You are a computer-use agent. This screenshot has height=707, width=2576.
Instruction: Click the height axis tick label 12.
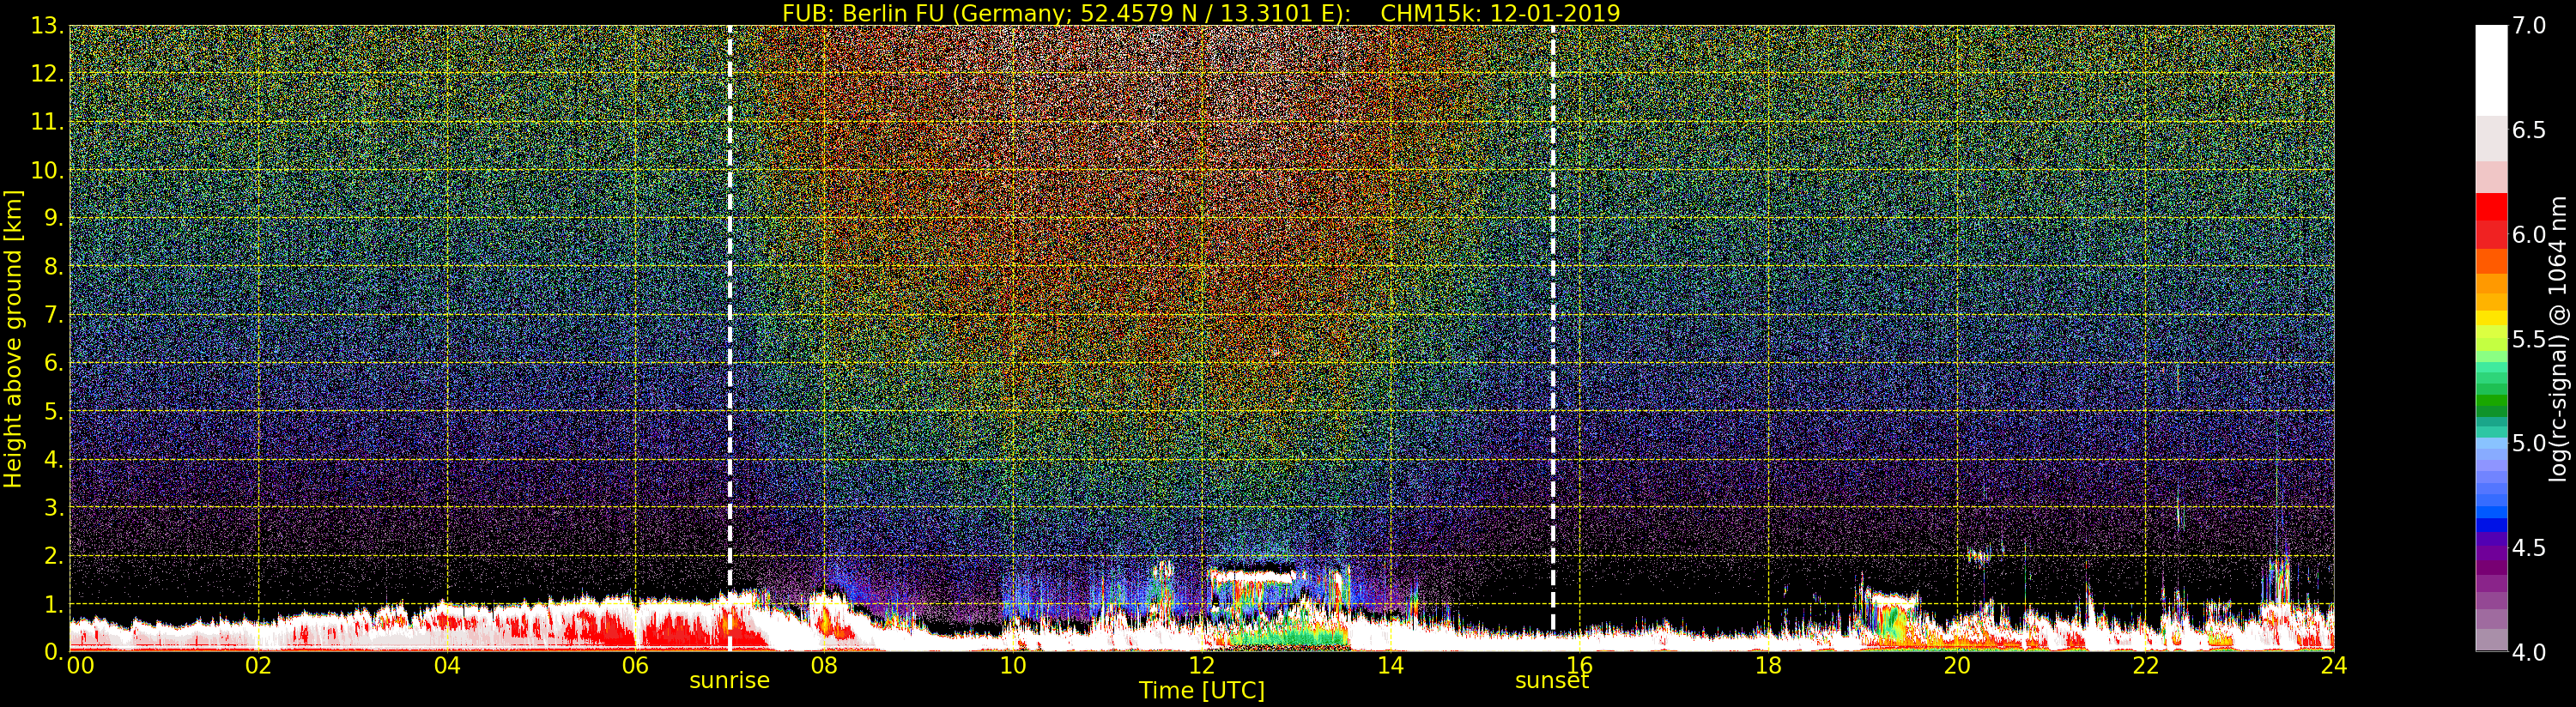[47, 74]
